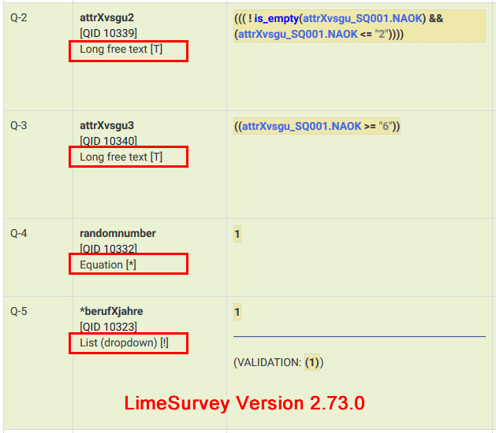
Task: Click the "6" value in Q-3 relevance
Action: point(386,126)
